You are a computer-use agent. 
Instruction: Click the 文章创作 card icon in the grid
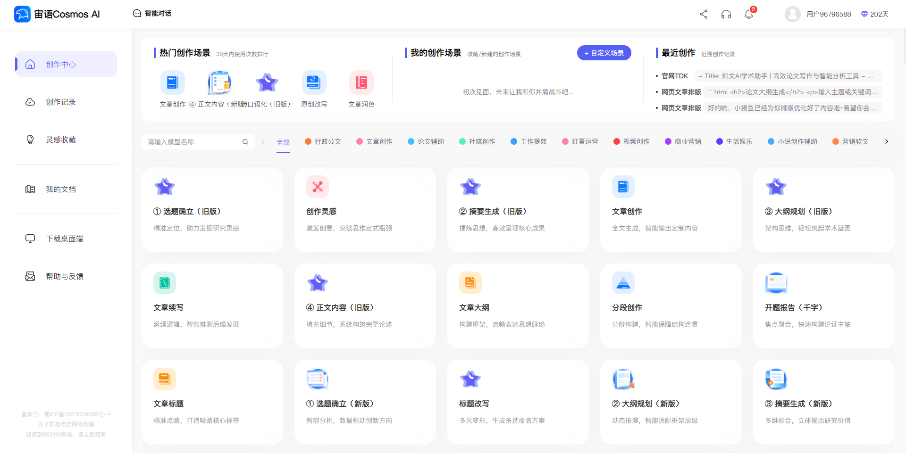click(623, 187)
